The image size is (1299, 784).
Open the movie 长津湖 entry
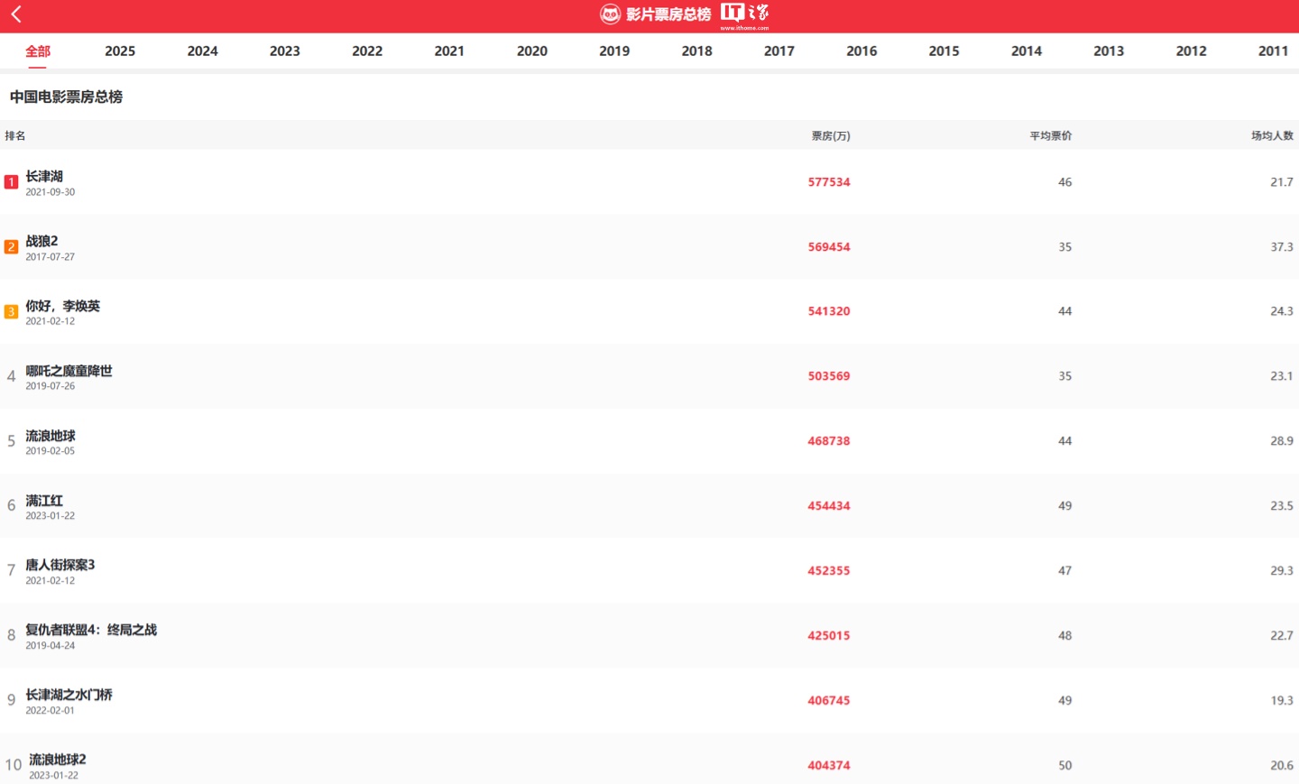(649, 182)
